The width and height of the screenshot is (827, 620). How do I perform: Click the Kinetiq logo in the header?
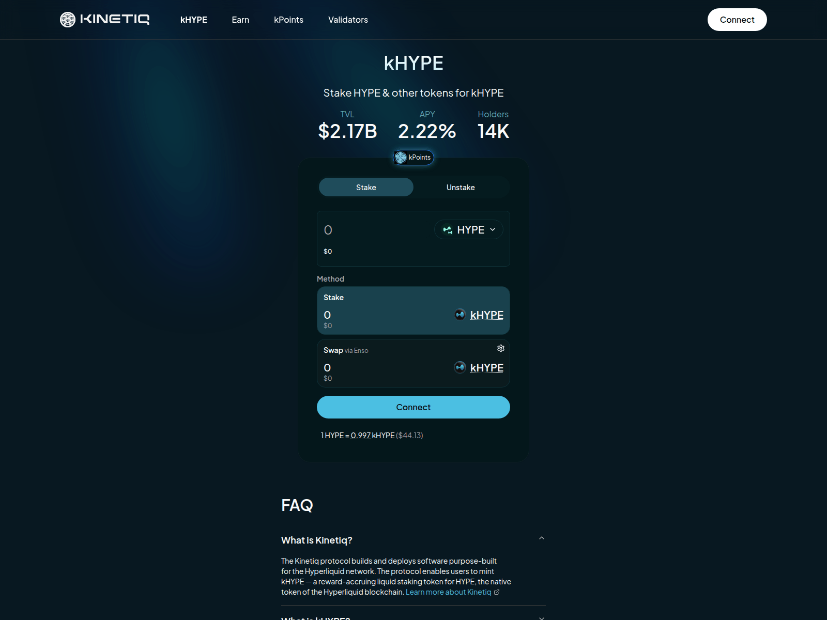tap(104, 20)
